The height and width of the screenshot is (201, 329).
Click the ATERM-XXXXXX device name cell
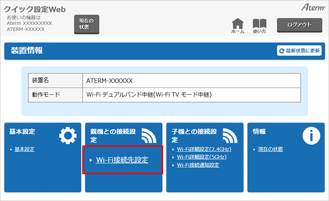[x=110, y=80]
